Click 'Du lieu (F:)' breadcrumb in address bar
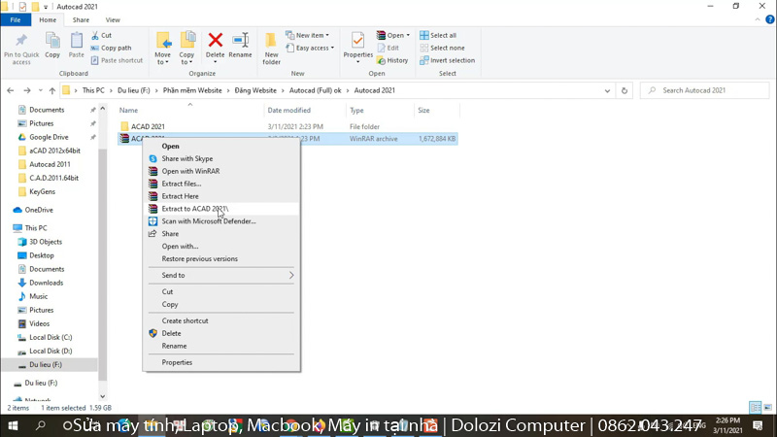Viewport: 777px width, 437px height. 133,90
